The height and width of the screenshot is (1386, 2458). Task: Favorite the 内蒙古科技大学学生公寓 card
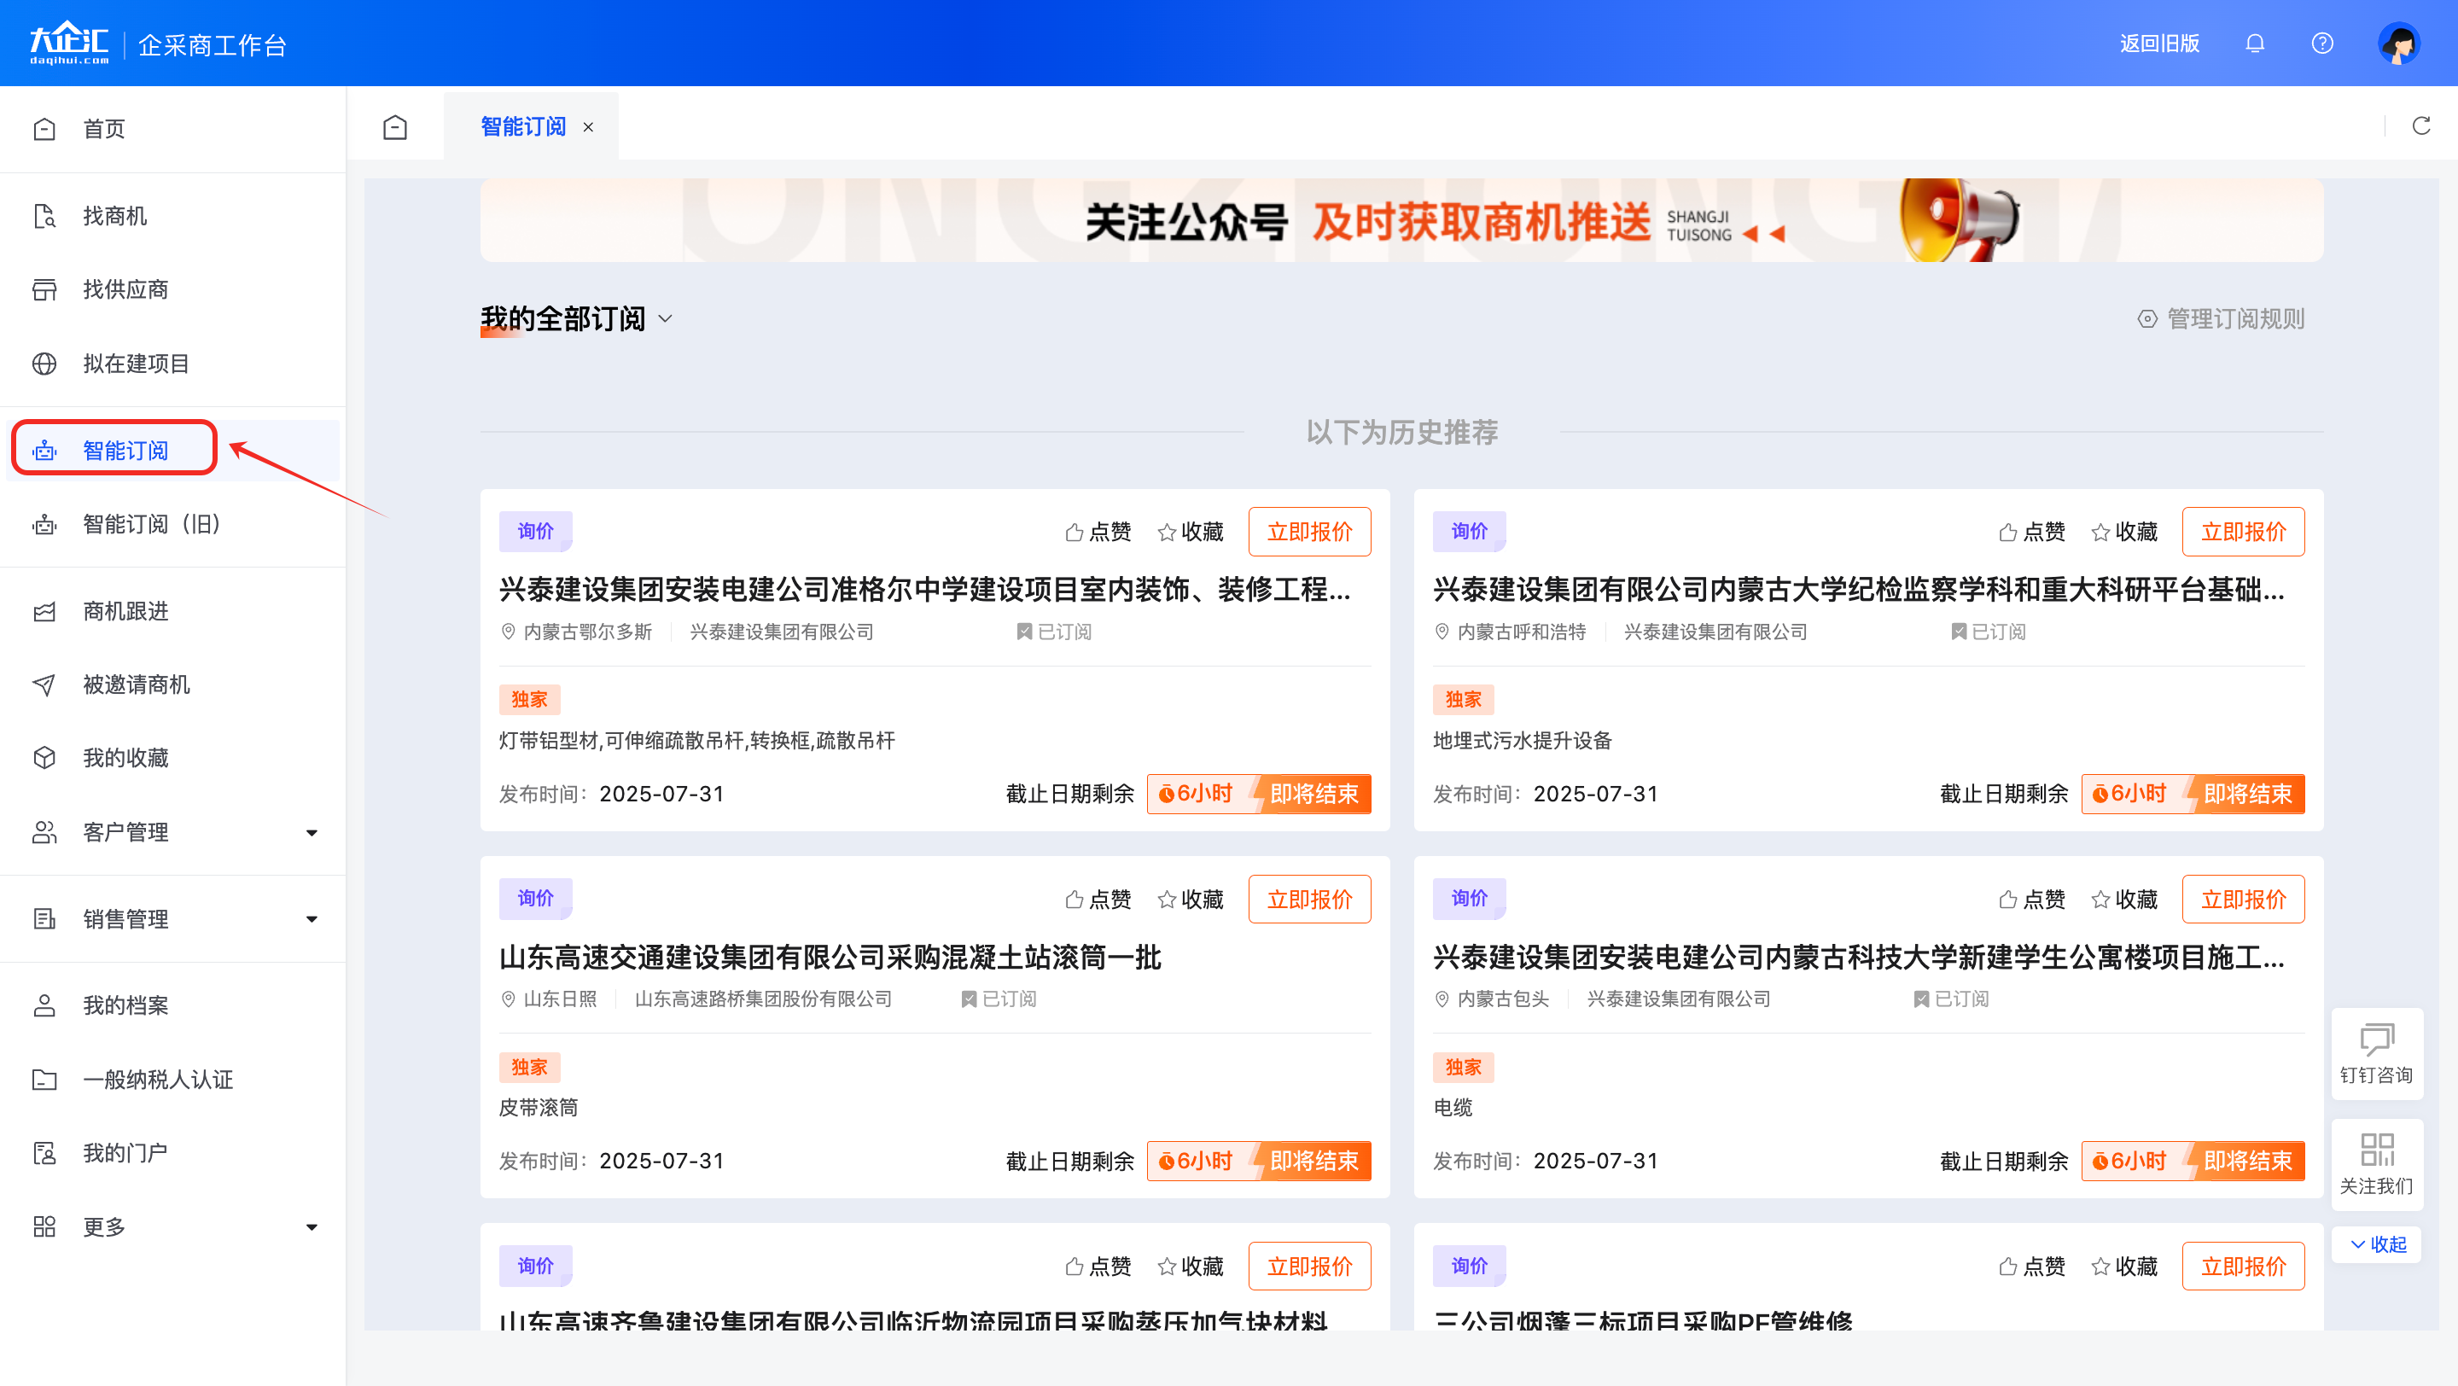[x=2124, y=899]
